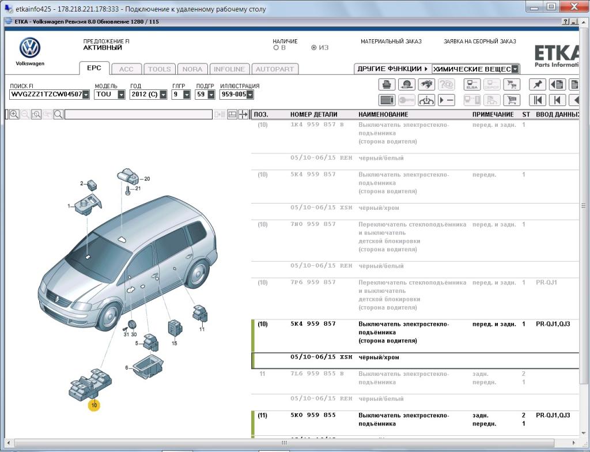Click the print icon in toolbar
This screenshot has height=452, width=590.
pos(387,84)
